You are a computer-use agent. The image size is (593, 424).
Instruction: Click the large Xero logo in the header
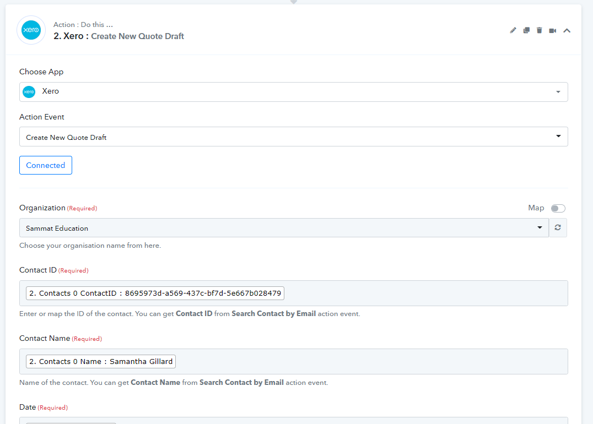click(31, 30)
